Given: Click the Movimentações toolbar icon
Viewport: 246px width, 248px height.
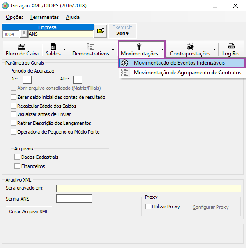Looking at the screenshot, I should click(x=139, y=47).
